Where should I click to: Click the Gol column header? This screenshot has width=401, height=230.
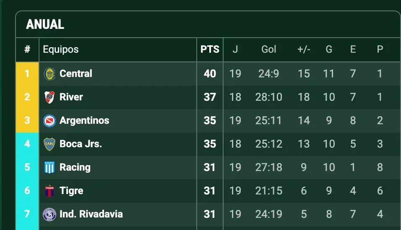click(268, 49)
